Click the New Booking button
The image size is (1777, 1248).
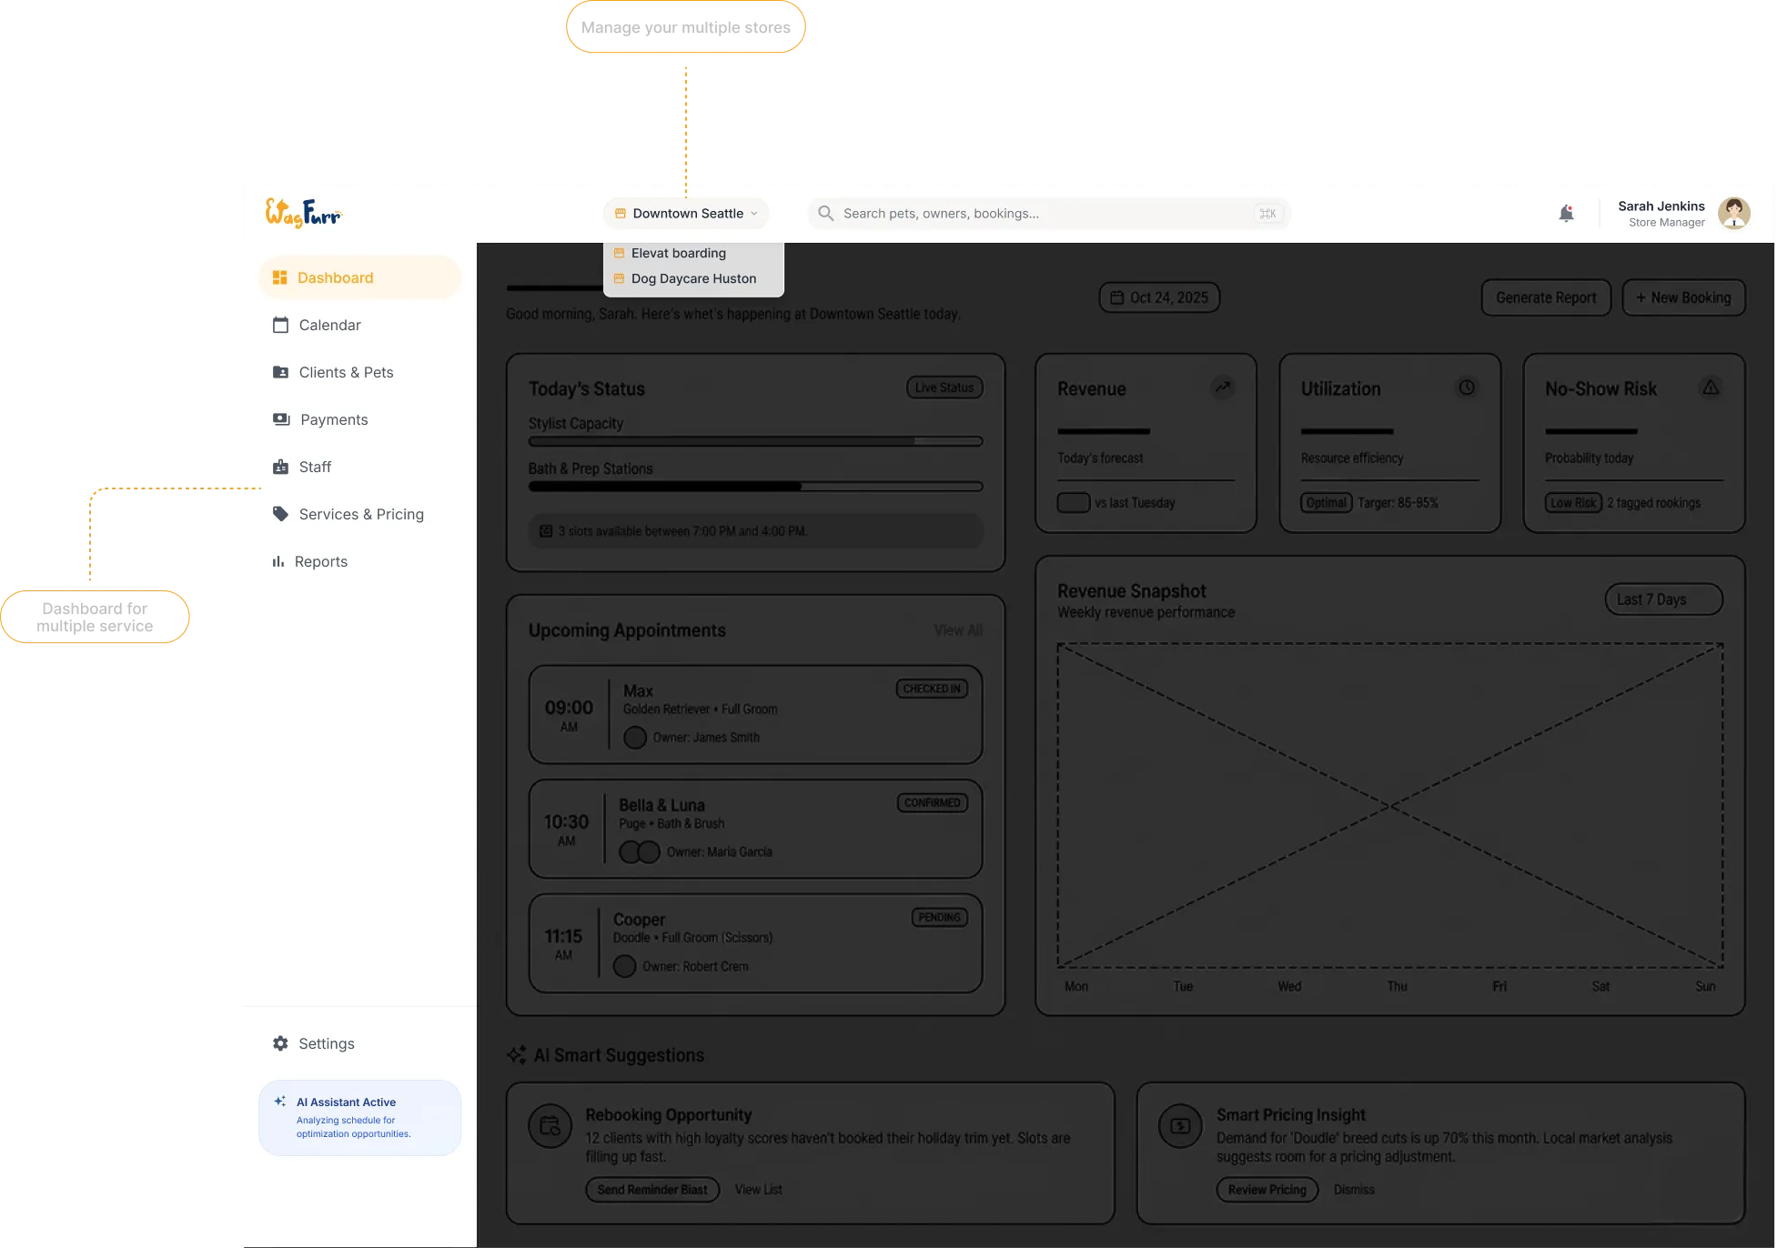click(x=1682, y=297)
